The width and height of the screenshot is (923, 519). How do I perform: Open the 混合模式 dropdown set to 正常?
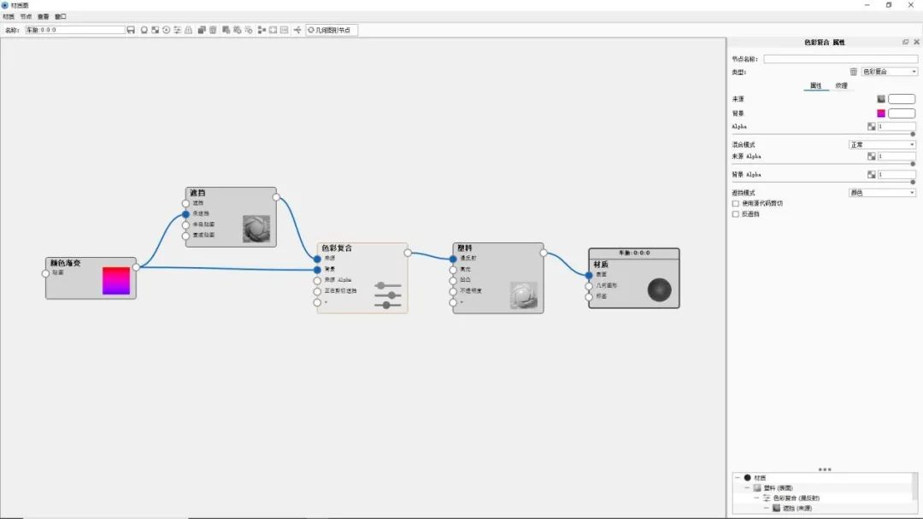pyautogui.click(x=881, y=145)
